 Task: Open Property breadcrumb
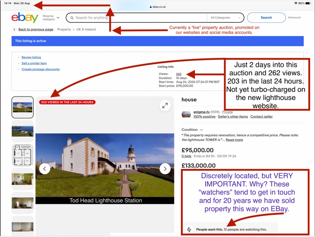click(x=64, y=30)
